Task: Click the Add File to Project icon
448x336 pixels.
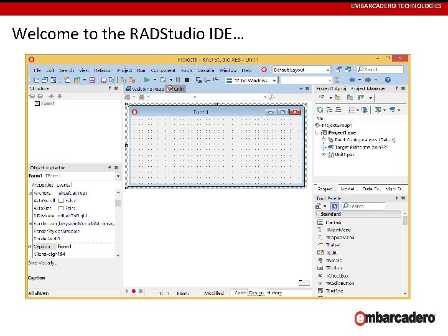Action: [x=123, y=80]
